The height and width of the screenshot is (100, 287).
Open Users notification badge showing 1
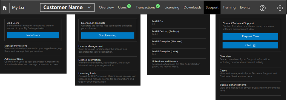[129, 6]
